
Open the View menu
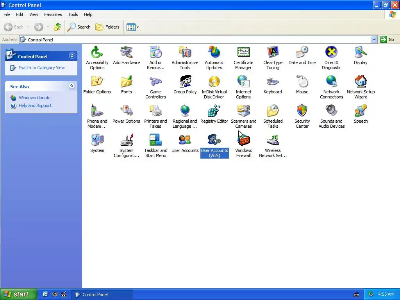(34, 14)
